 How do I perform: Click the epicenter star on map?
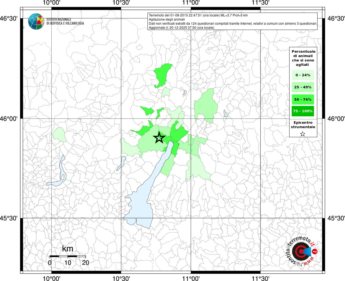click(x=159, y=137)
